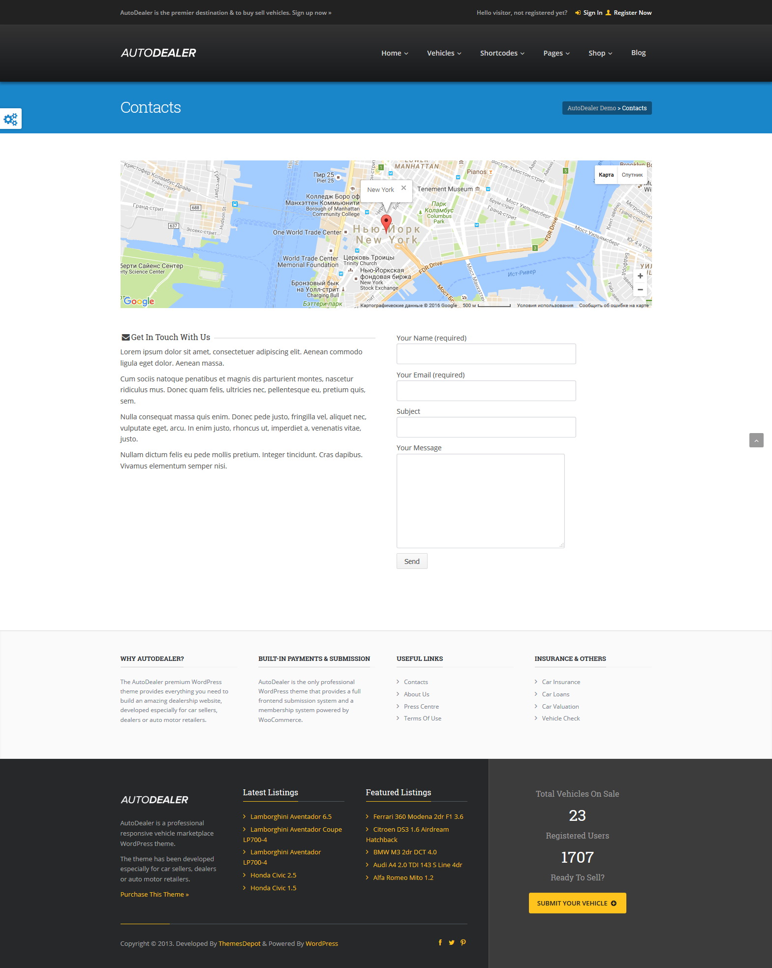Expand the Shortcodes menu dropdown
The image size is (772, 968).
pyautogui.click(x=502, y=53)
